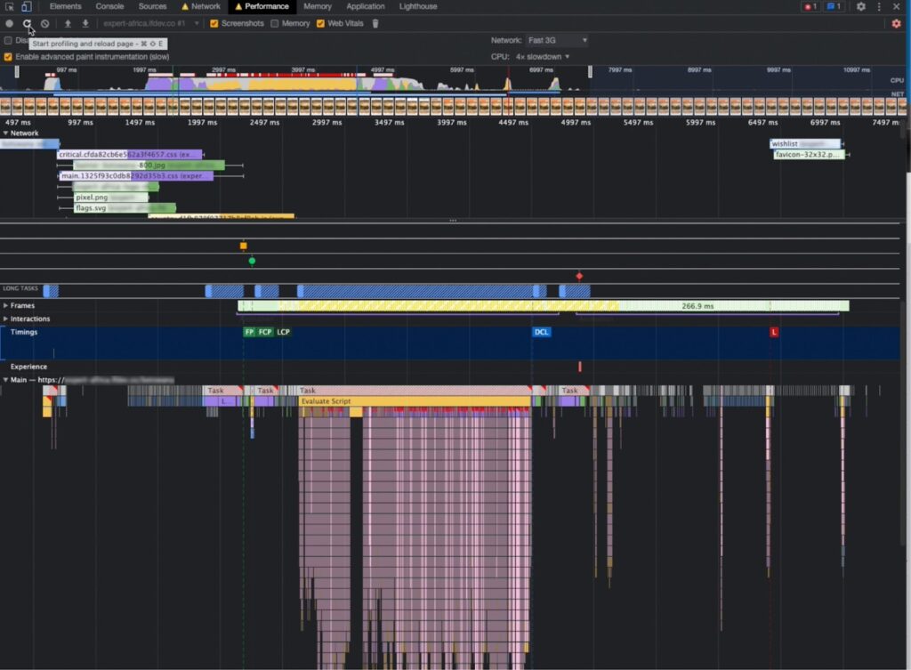911x670 pixels.
Task: Grab the right overview range handle
Action: point(591,72)
